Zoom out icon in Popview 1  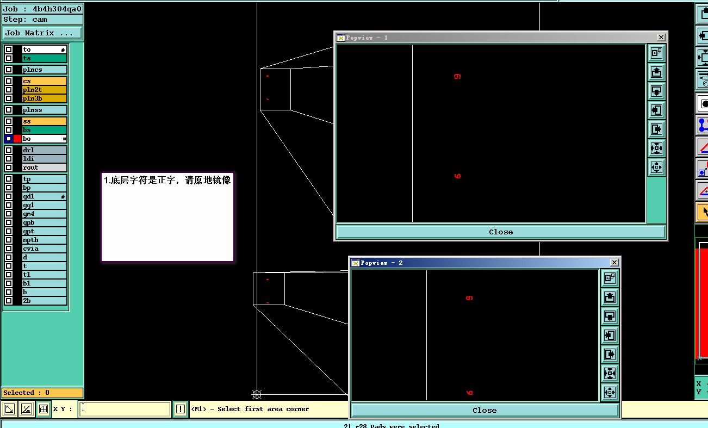point(657,167)
